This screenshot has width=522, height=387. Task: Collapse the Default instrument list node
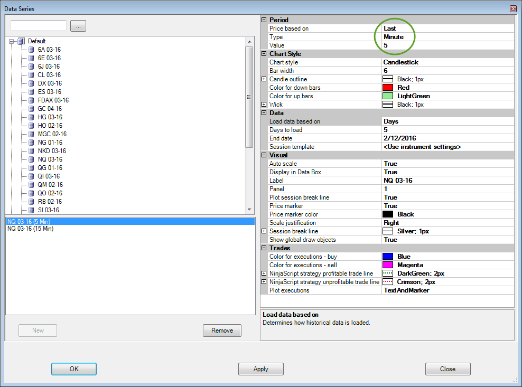[x=11, y=42]
